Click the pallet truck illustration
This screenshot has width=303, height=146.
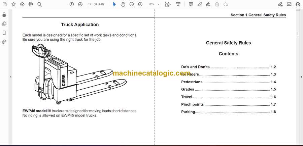(79, 75)
